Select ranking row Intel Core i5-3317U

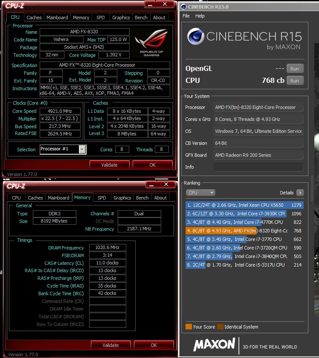point(244,265)
